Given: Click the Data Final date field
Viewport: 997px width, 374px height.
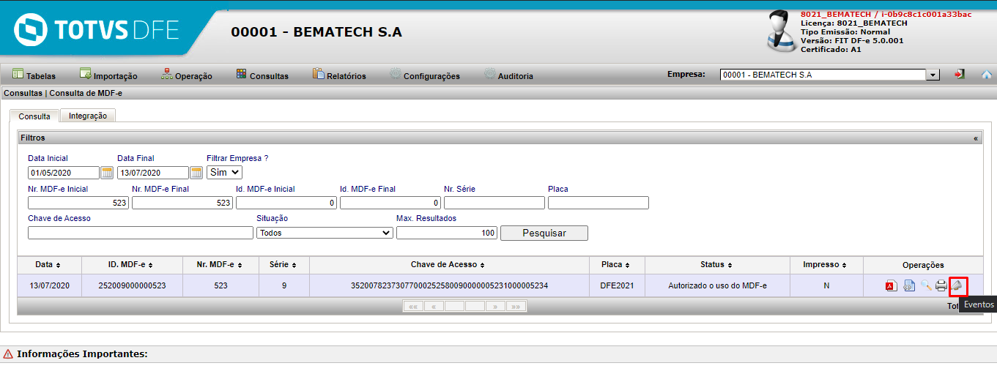Looking at the screenshot, I should (153, 173).
